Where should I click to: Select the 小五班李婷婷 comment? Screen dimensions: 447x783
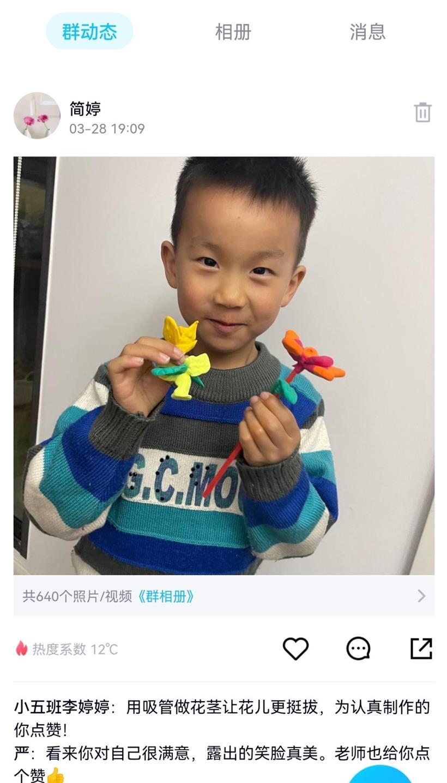222,718
